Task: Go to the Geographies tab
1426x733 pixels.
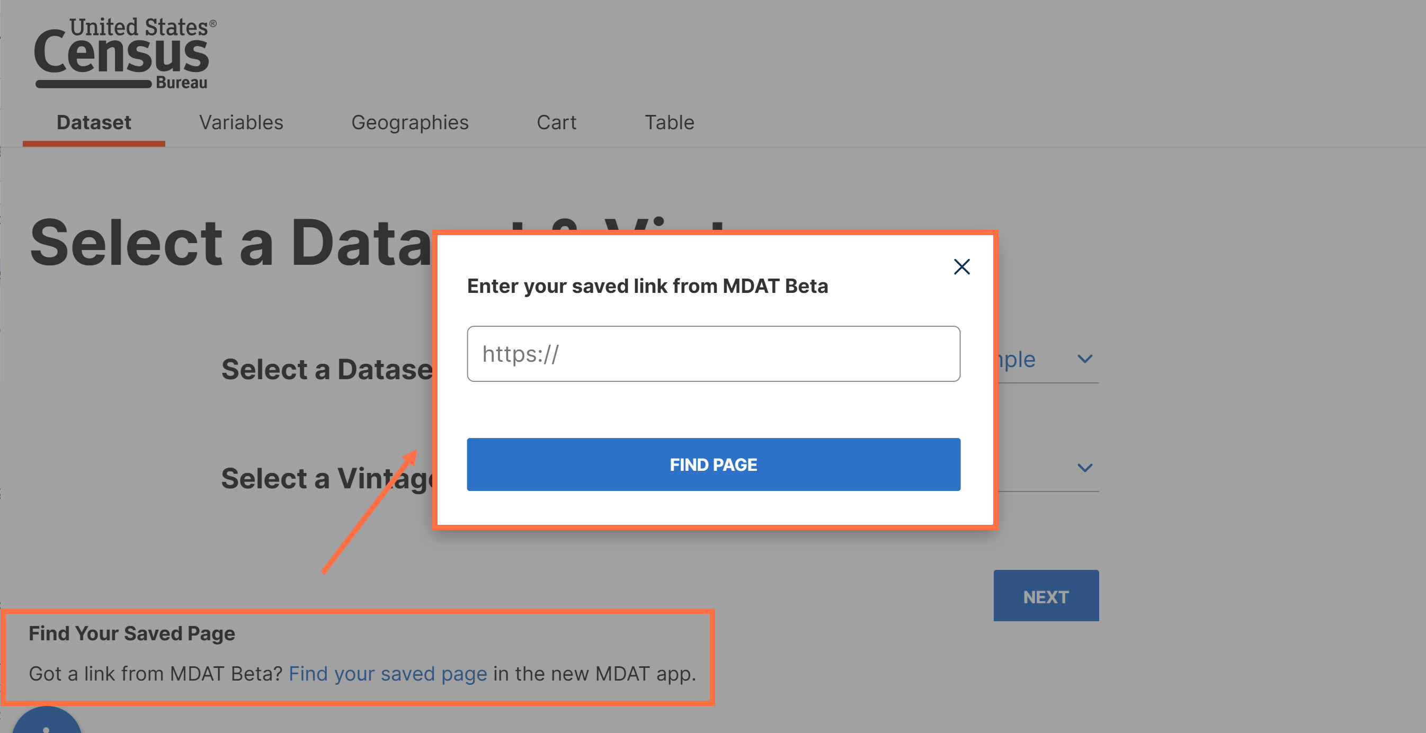Action: tap(409, 122)
